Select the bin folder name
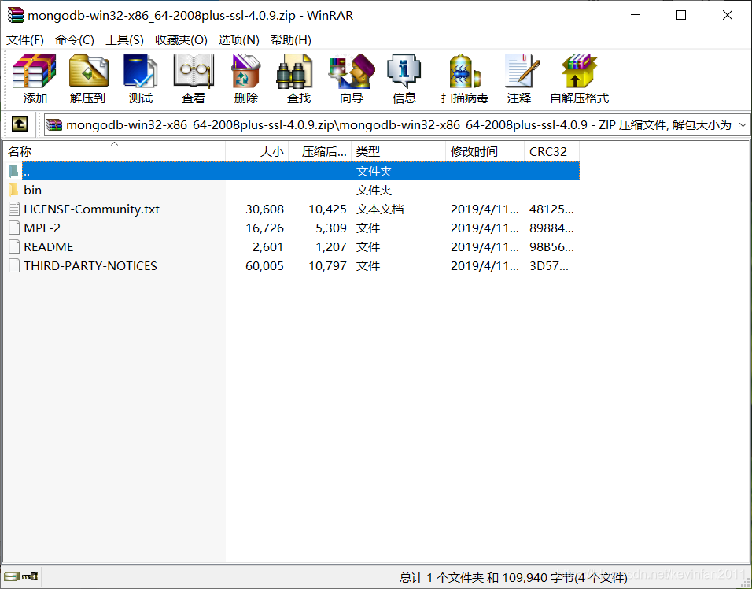 pos(32,190)
